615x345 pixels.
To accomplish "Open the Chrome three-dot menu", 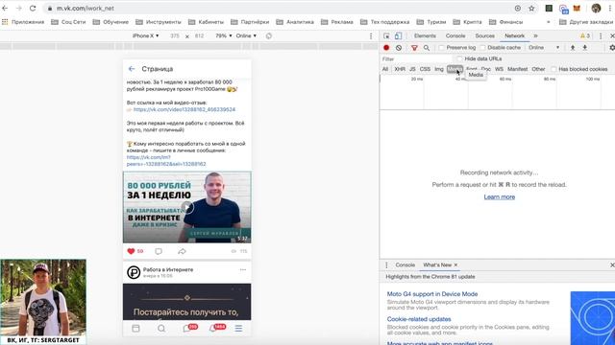I will (611, 9).
